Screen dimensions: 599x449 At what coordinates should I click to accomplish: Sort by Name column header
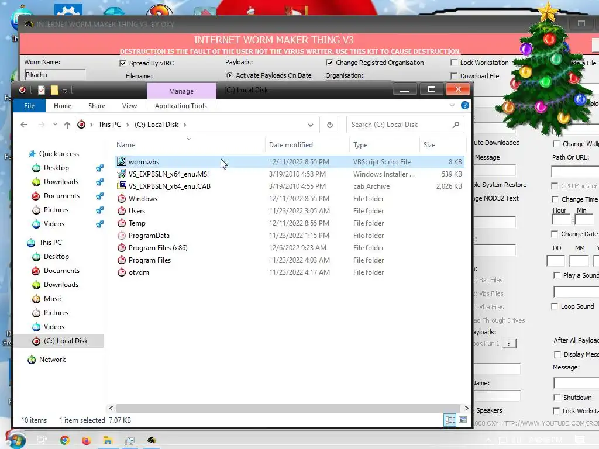[x=190, y=145]
